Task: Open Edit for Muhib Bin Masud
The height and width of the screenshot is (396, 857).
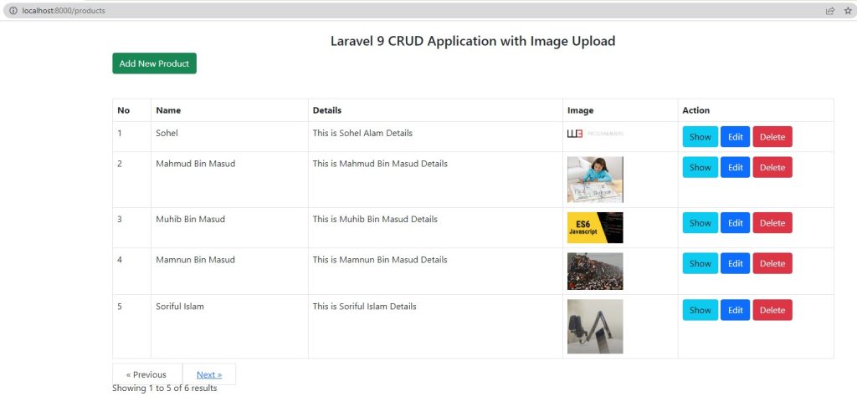Action: pyautogui.click(x=735, y=223)
